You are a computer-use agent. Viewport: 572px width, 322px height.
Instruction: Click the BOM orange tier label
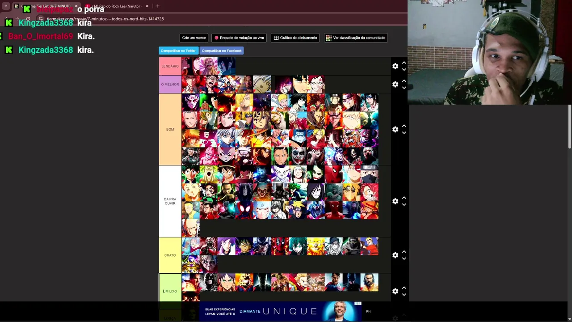coord(170,129)
